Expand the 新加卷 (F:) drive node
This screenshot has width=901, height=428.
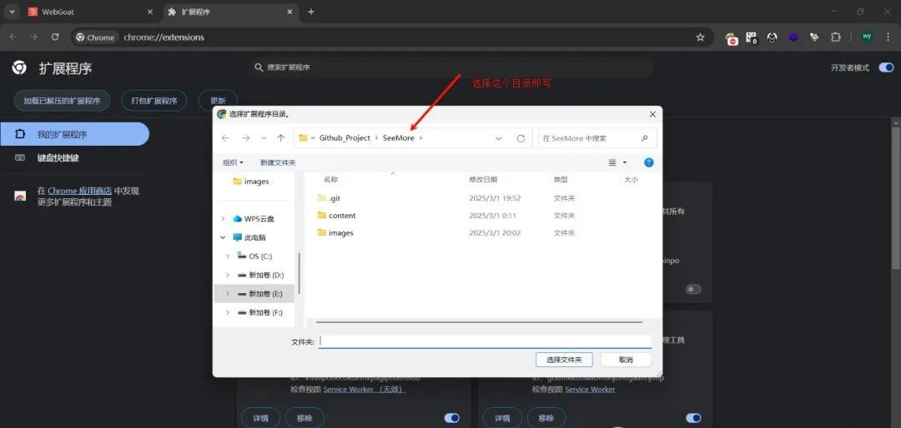coord(228,312)
